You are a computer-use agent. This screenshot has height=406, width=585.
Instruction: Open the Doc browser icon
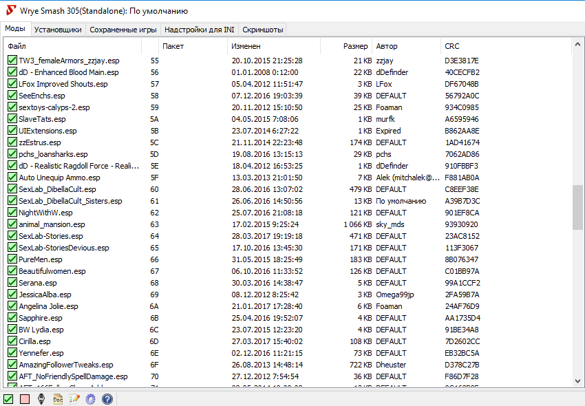pos(58,398)
